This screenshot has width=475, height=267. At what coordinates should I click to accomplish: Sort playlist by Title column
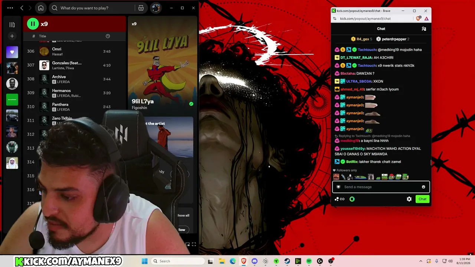(43, 36)
